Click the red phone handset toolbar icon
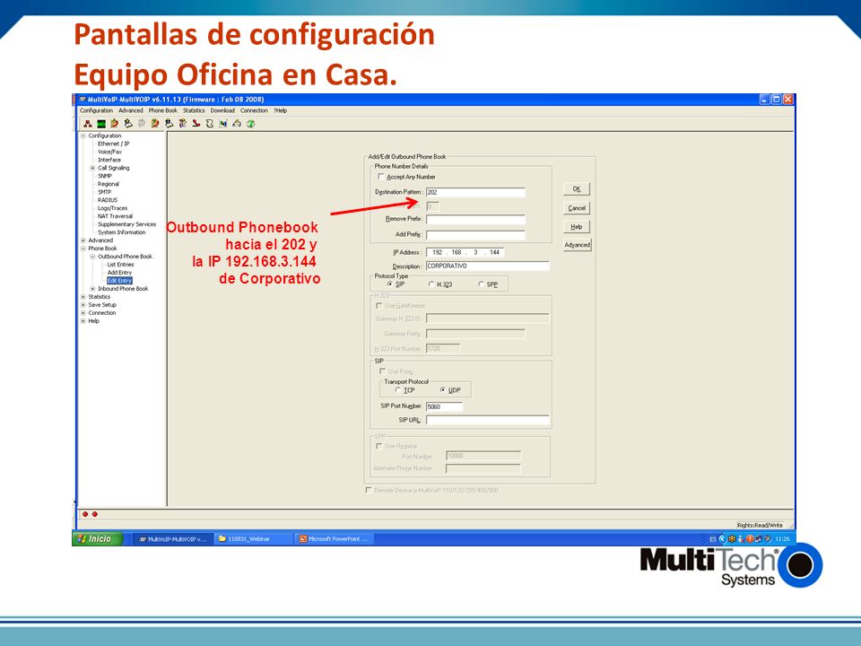861x646 pixels. pos(196,124)
